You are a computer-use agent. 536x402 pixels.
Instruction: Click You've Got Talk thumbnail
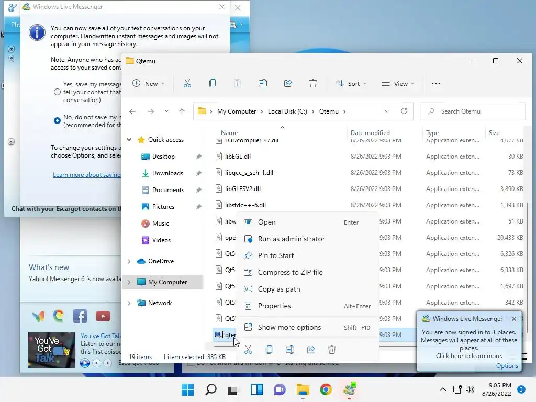tap(52, 350)
